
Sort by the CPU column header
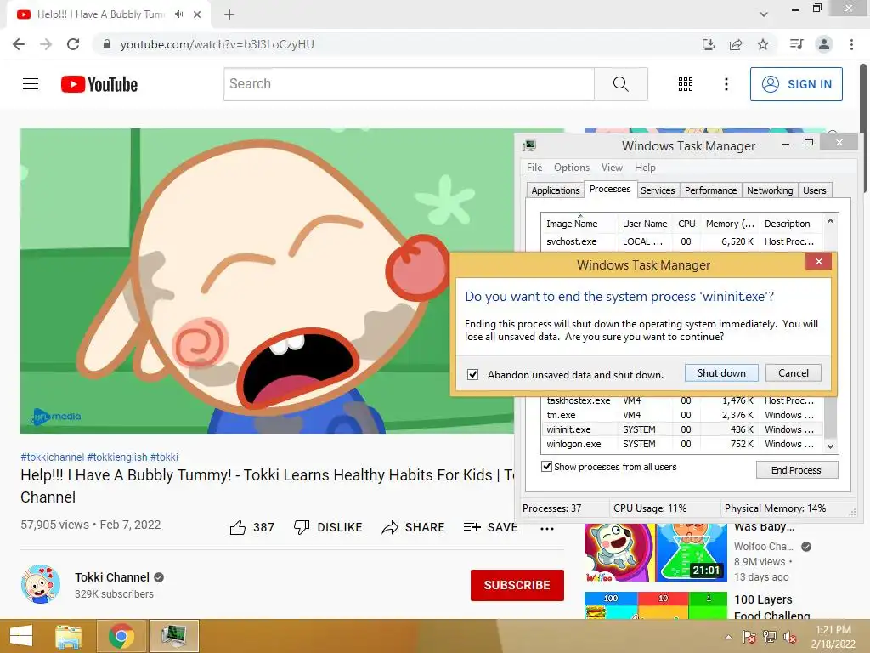coord(686,224)
